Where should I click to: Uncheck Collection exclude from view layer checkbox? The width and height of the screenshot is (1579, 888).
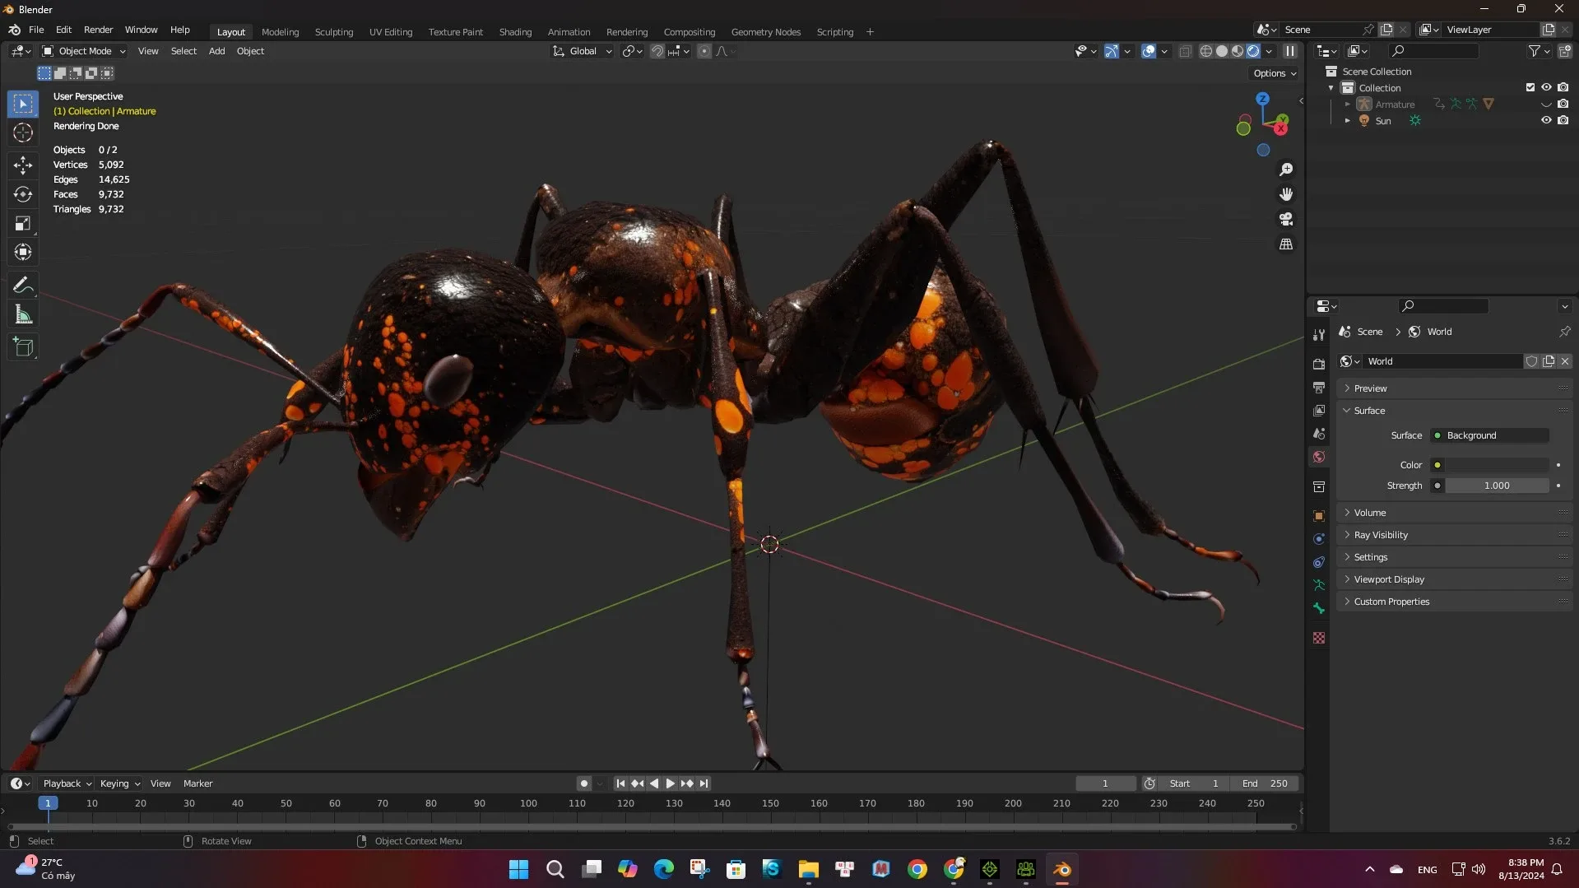[1530, 87]
